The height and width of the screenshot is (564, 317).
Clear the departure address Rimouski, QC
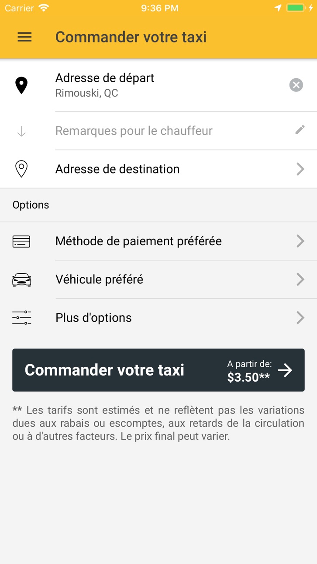[296, 85]
